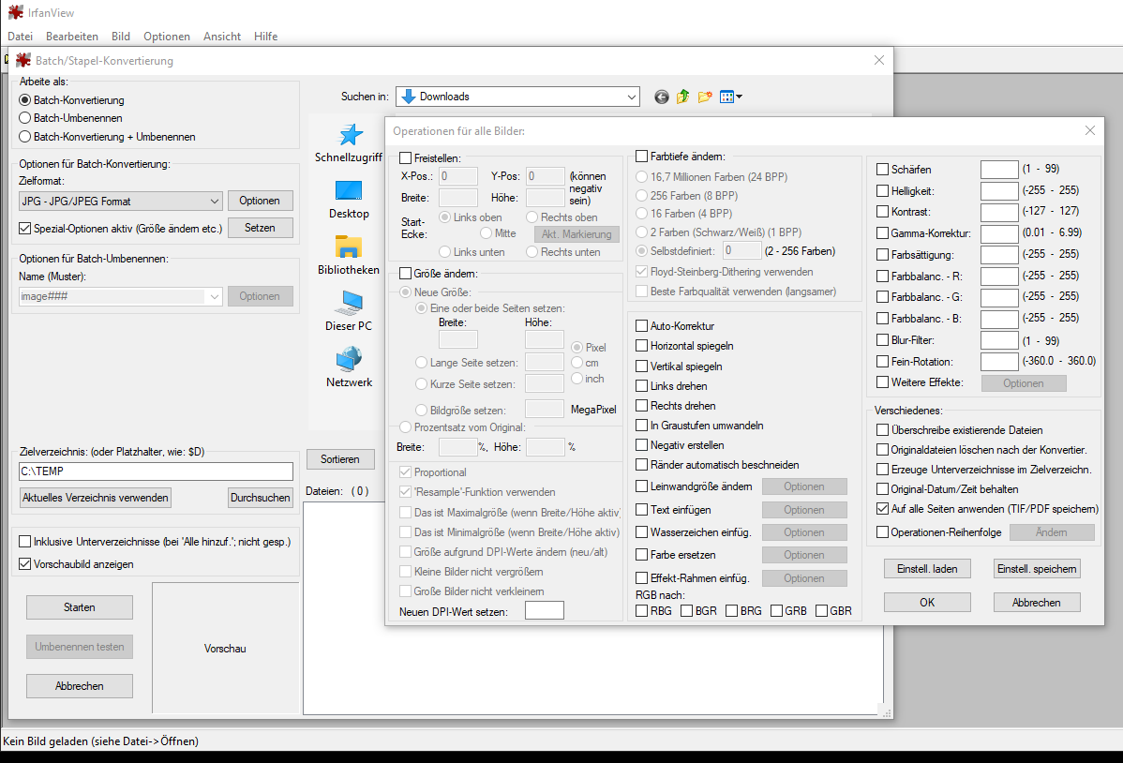Click the back arrow icon next to Downloads
Screen dimensions: 1123x763
point(661,97)
